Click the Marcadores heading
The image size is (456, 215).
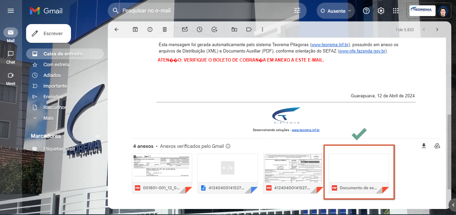tap(46, 136)
